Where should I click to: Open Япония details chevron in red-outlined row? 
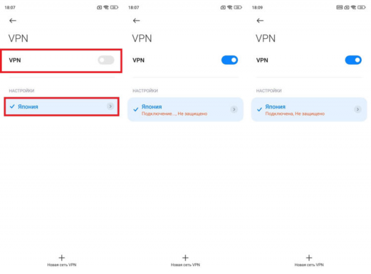pos(110,106)
